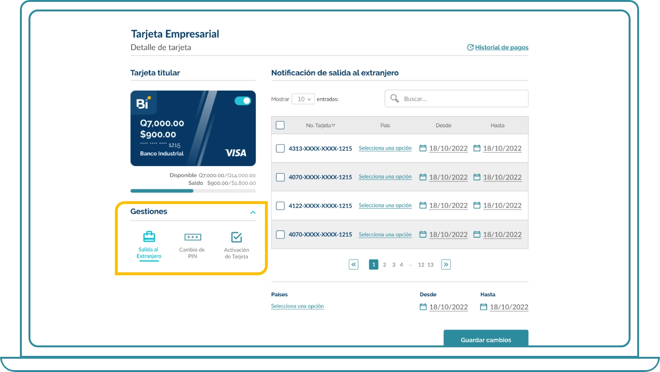
Task: Click the Desde column header
Action: [x=443, y=125]
